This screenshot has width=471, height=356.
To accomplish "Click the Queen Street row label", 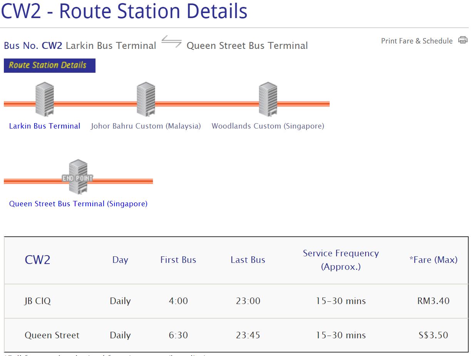I will click(52, 335).
